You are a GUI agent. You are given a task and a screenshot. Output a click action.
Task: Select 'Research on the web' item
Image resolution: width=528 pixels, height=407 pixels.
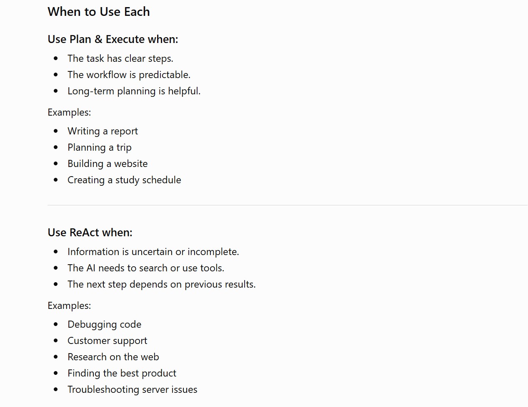[x=113, y=357]
